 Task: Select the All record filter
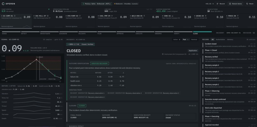point(213,39)
